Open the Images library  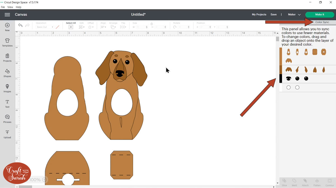(7, 88)
